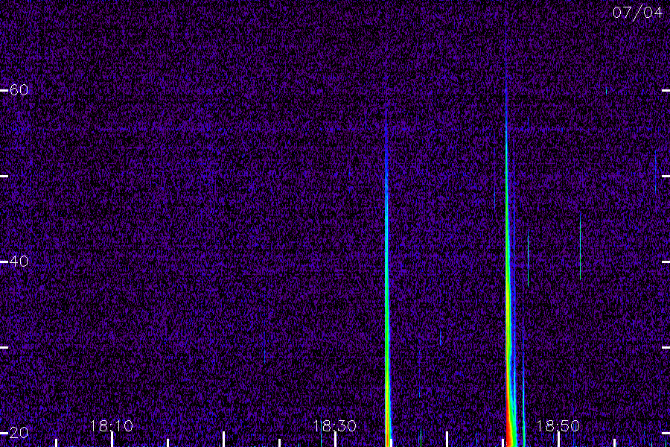The image size is (670, 447).
Task: Click the 07/04 date label
Action: tap(637, 13)
